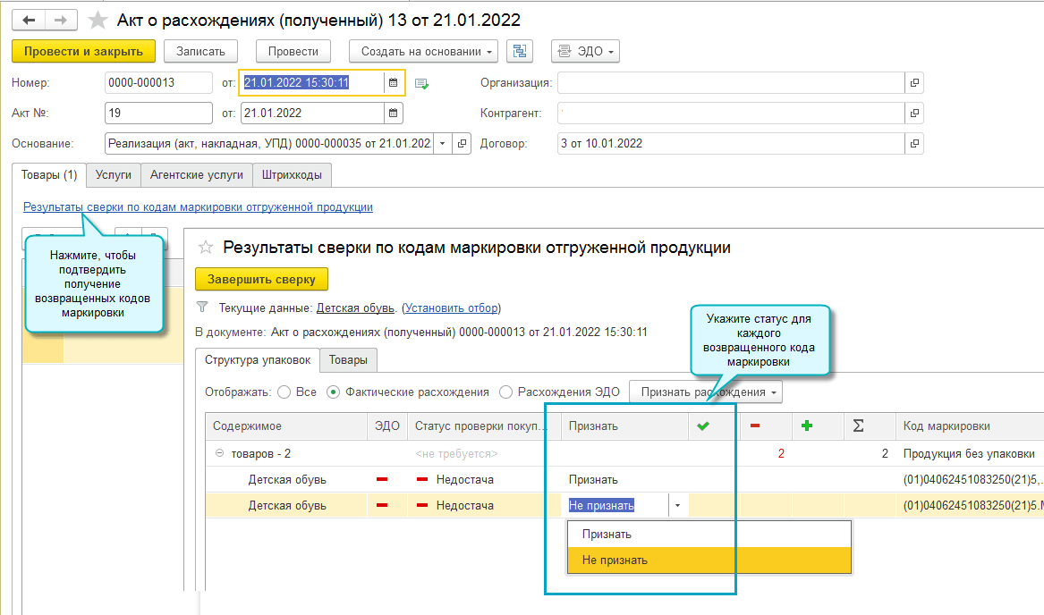
Task: Open Результаты сверки по кодам маркировки link
Action: (198, 207)
